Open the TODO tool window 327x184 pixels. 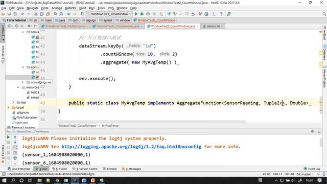(x=60, y=169)
